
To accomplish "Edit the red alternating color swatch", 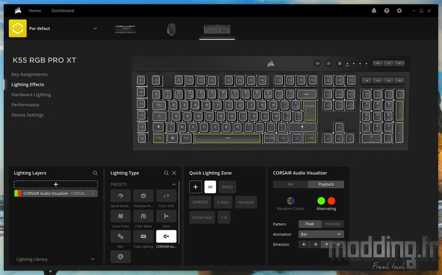I will click(x=331, y=200).
